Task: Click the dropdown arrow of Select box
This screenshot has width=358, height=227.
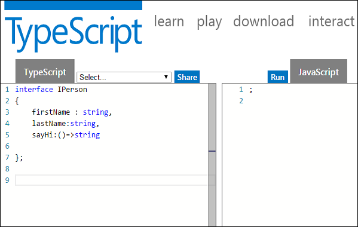Action: click(166, 77)
